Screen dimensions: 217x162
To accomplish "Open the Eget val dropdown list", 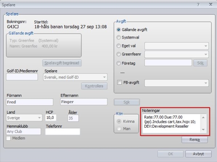I will tap(176, 46).
